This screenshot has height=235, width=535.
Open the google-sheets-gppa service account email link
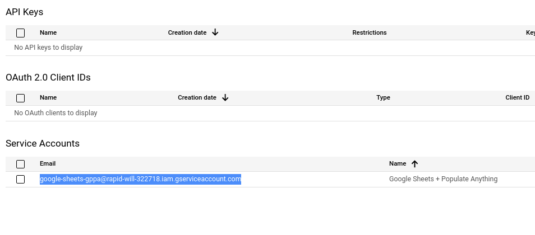[140, 179]
